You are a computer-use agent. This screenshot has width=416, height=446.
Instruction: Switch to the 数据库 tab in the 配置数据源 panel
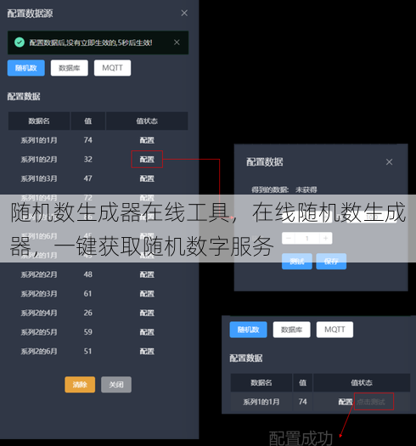70,68
